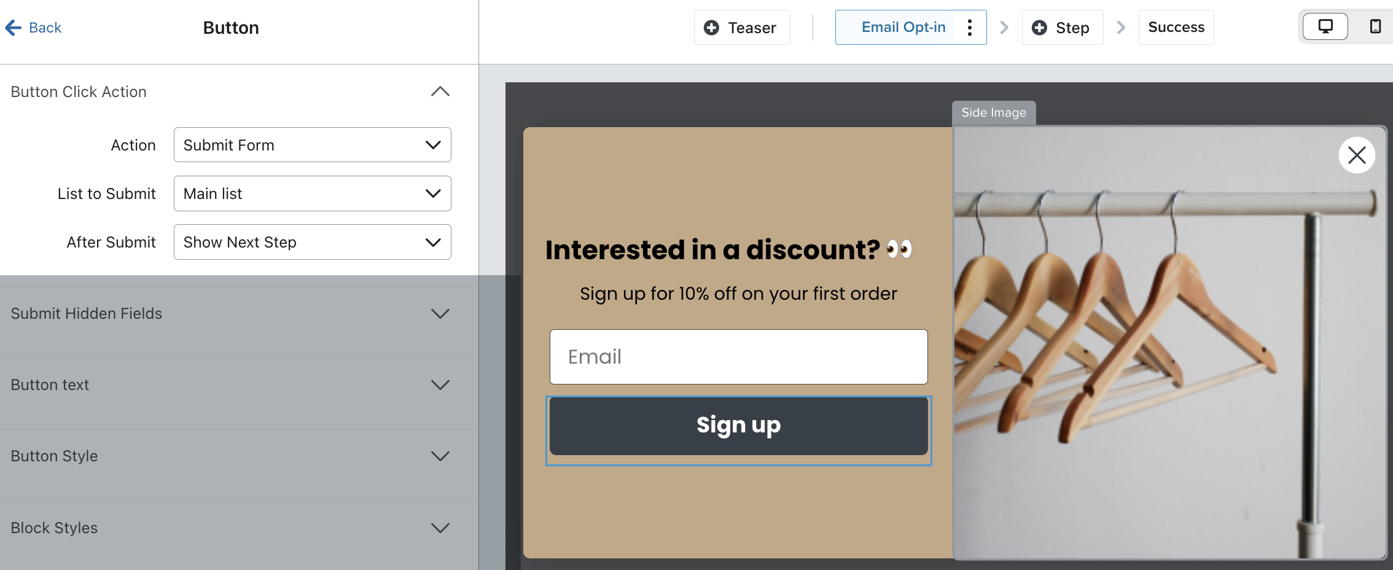Expand the Block Styles section
Viewport: 1393px width, 570px height.
point(440,527)
